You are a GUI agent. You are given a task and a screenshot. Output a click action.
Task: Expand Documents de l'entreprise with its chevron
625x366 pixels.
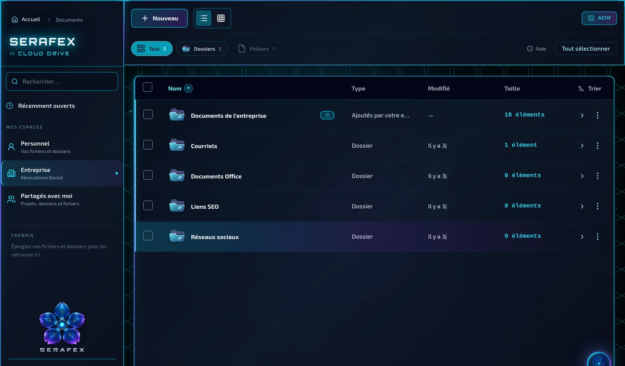pos(582,116)
